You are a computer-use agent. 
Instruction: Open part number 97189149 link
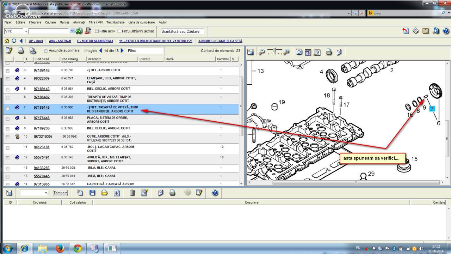pos(42,107)
